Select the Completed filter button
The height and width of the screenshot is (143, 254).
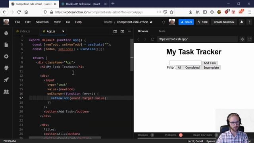[192, 68]
